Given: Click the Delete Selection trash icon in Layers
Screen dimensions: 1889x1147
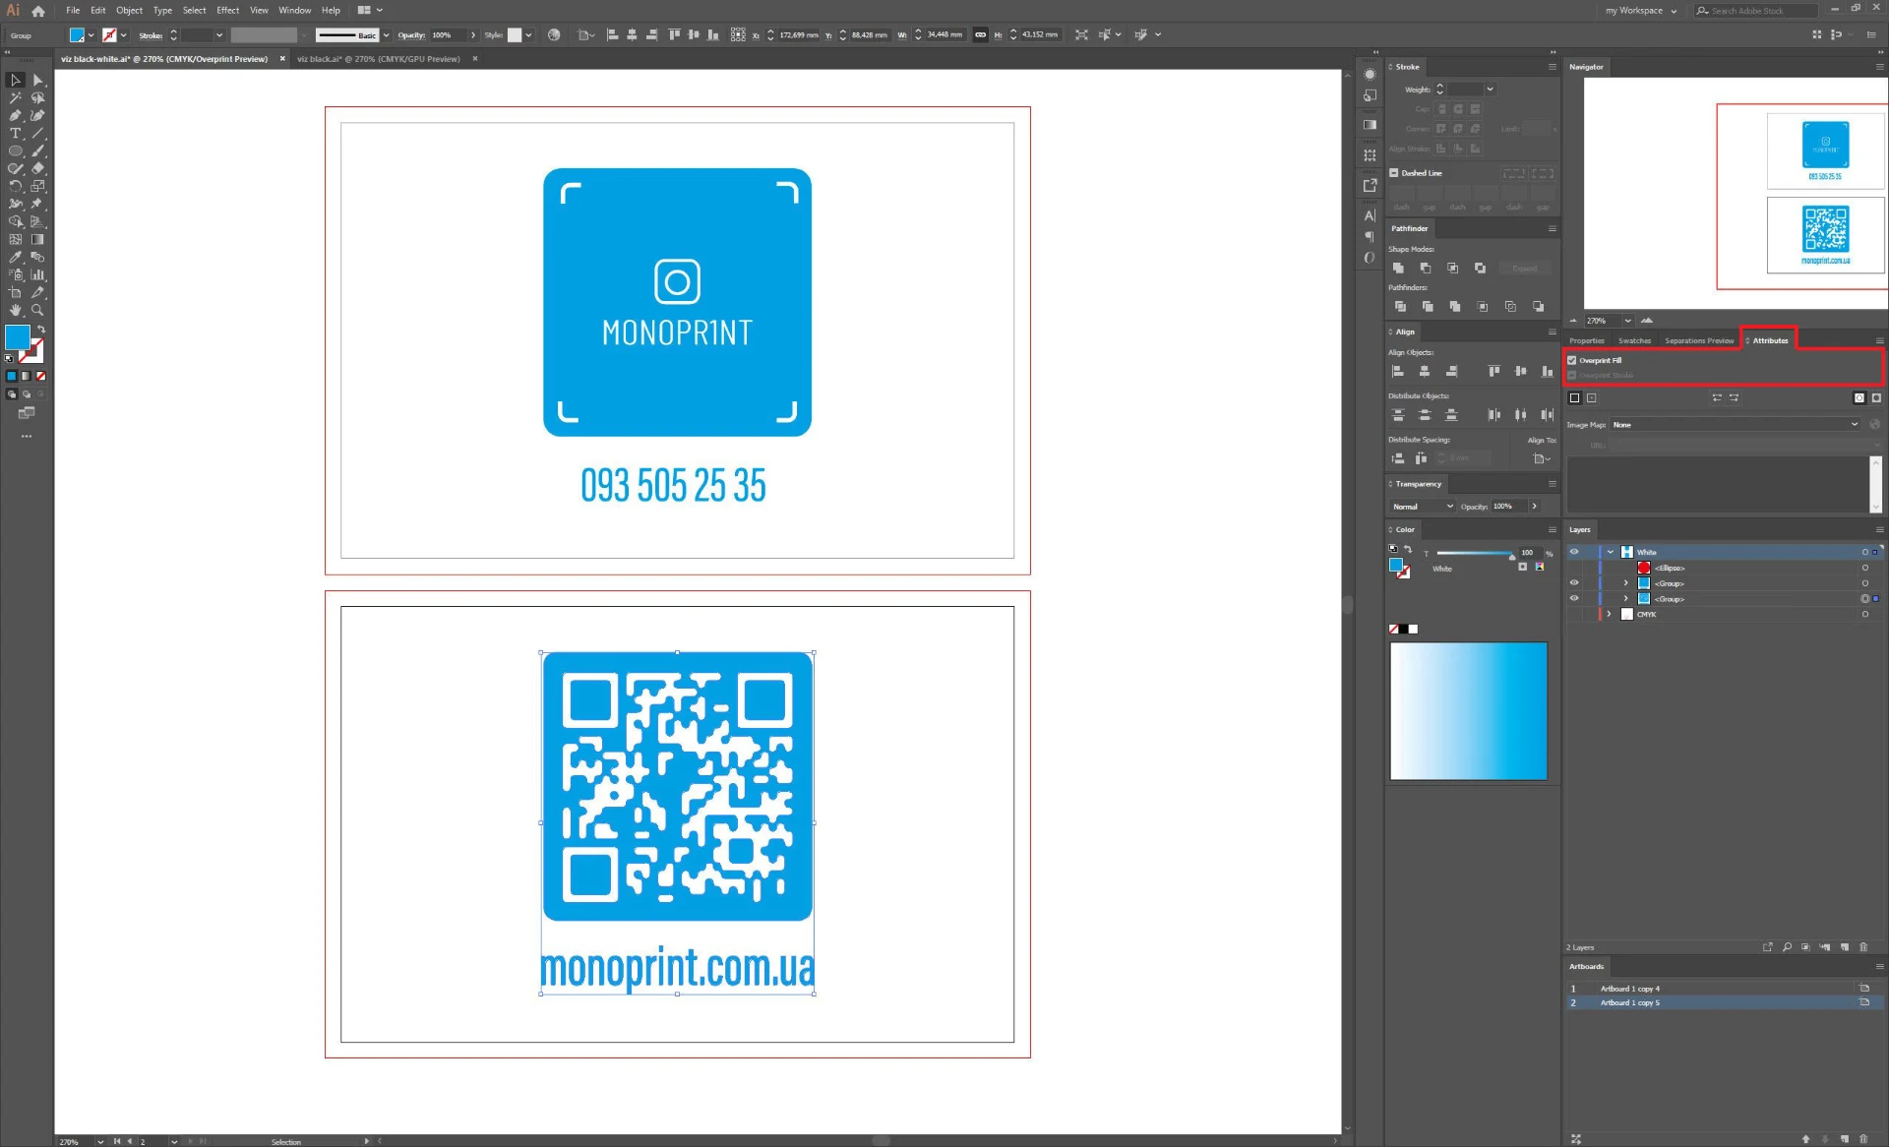Looking at the screenshot, I should 1863,947.
